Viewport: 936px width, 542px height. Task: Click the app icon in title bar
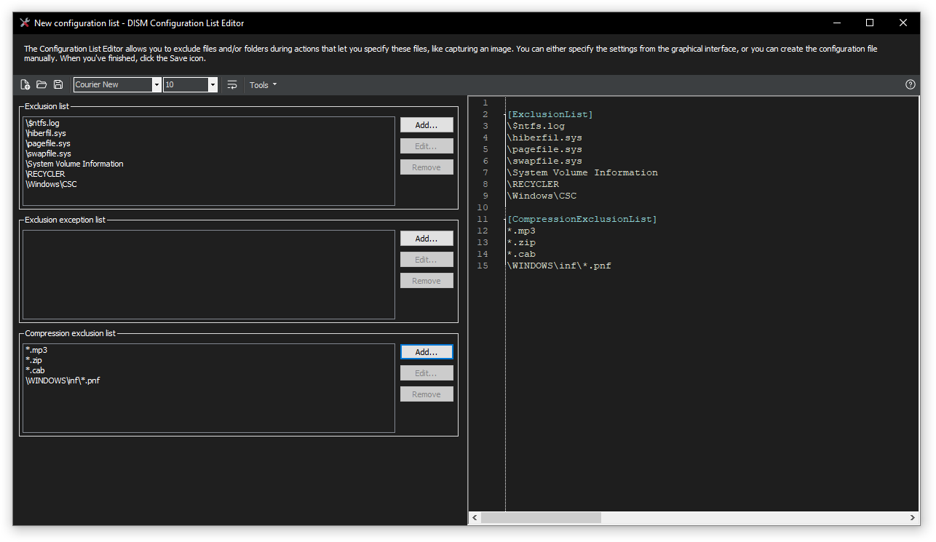pos(25,23)
